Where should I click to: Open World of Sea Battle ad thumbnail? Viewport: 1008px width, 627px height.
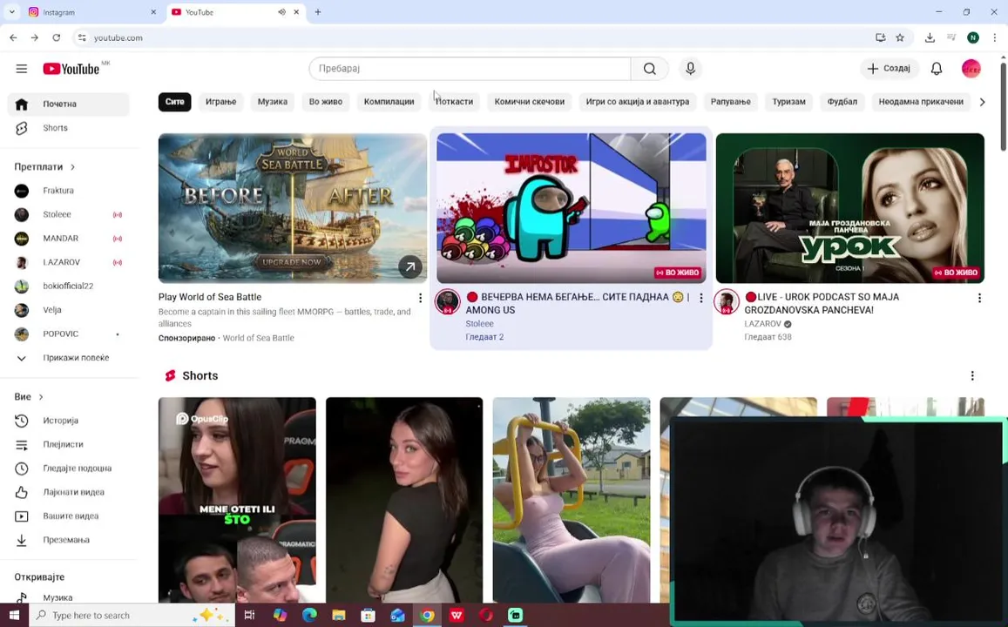point(293,208)
